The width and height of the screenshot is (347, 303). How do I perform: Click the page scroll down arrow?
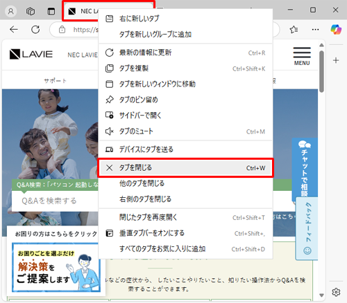click(321, 295)
